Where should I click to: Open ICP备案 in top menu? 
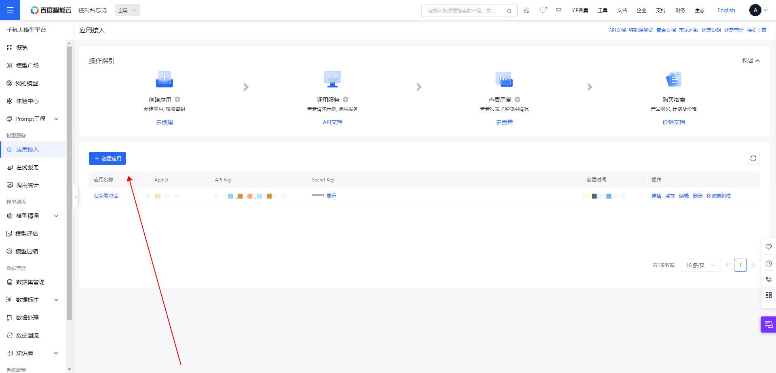[580, 10]
